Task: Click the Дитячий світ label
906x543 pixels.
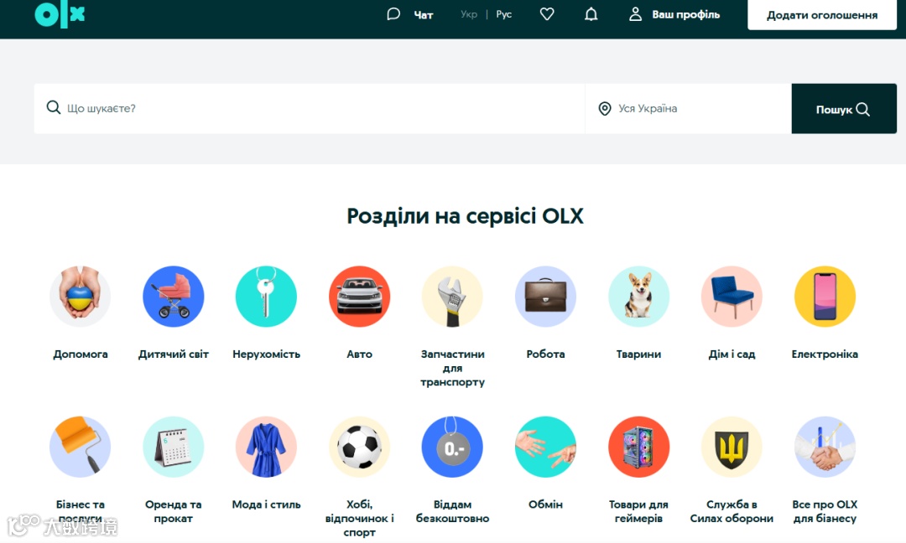Action: [174, 354]
